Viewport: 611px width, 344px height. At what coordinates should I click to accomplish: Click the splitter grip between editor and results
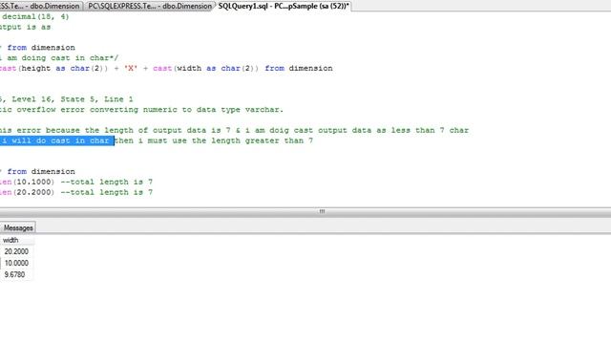322,211
